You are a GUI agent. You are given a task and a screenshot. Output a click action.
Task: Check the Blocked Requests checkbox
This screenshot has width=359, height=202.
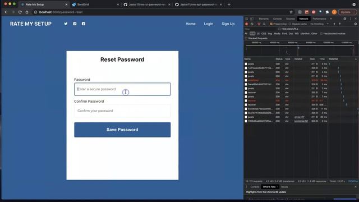point(246,39)
